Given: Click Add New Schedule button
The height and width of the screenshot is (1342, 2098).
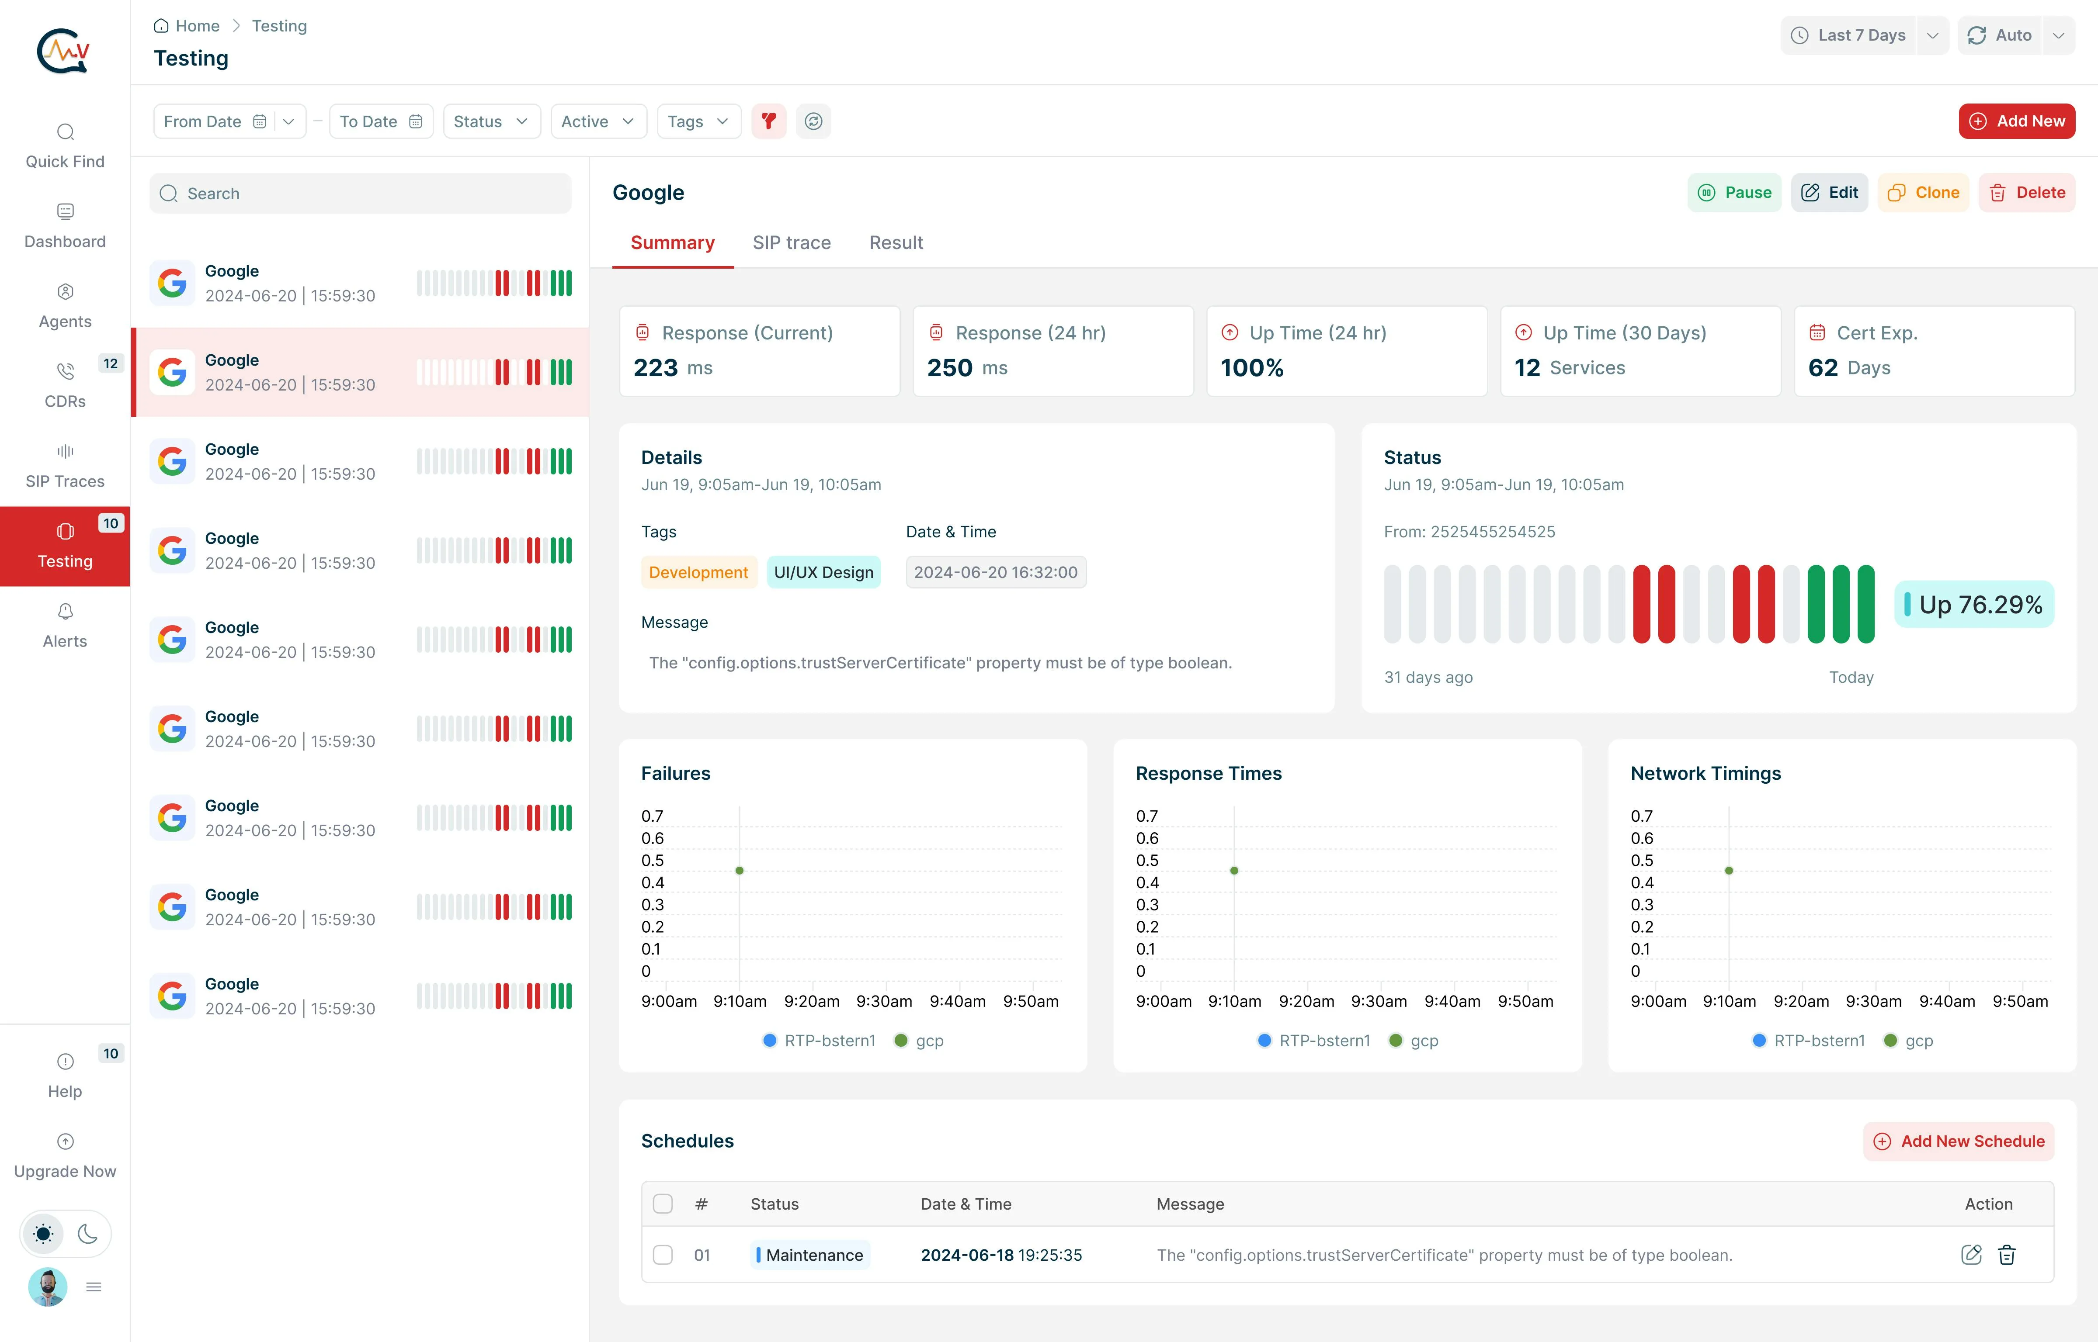Looking at the screenshot, I should coord(1959,1141).
